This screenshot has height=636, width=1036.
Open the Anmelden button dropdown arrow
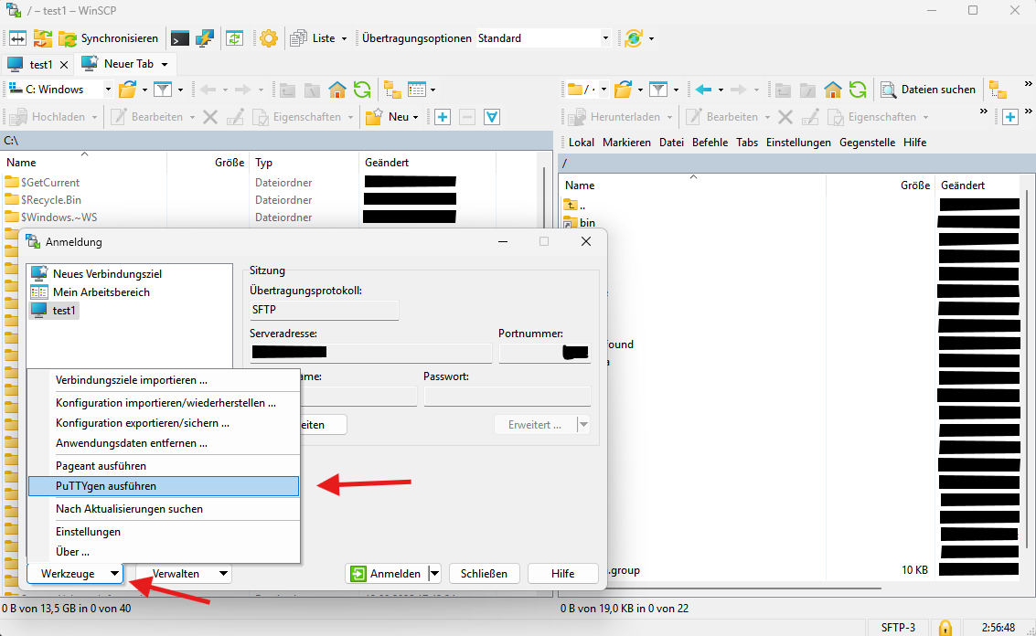click(434, 574)
